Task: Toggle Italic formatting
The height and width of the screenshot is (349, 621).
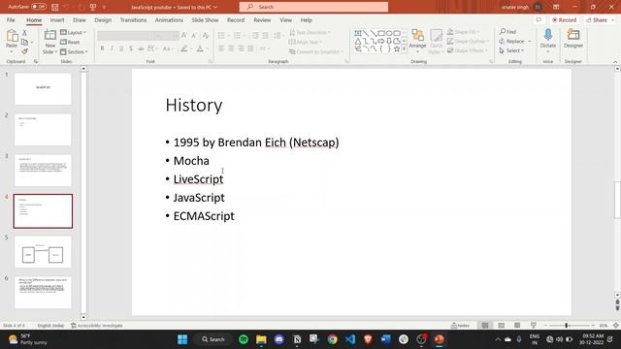Action: tap(112, 48)
